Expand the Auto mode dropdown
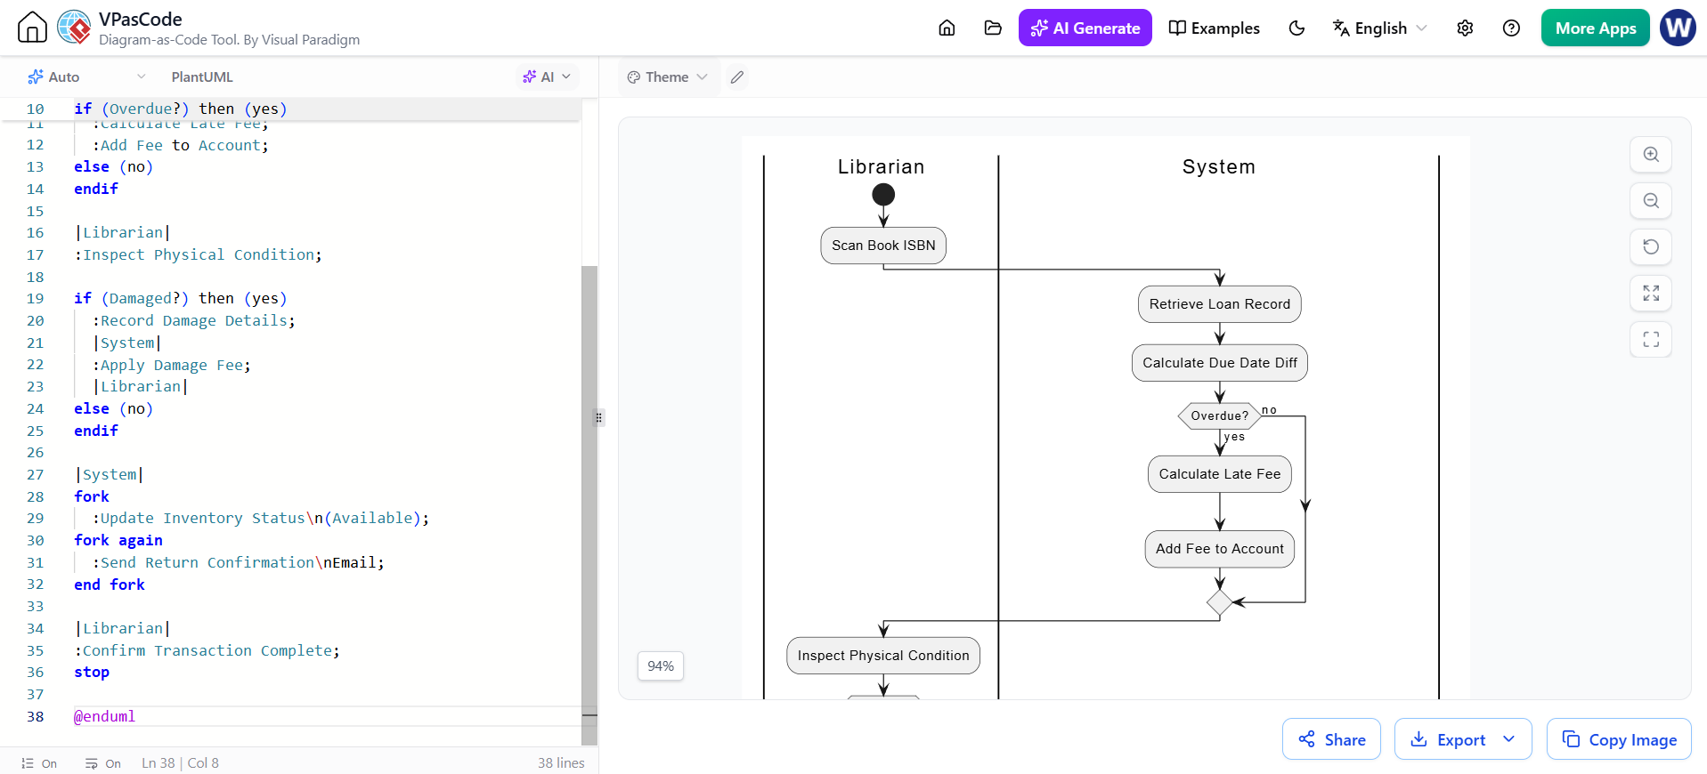 pyautogui.click(x=86, y=77)
